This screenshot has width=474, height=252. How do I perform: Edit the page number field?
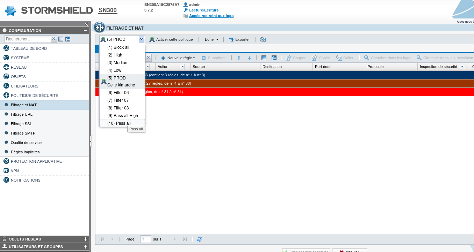click(146, 239)
